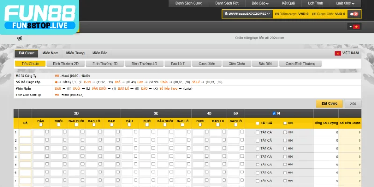
Task: Expand the Luật Chơi menu
Action: point(345,3)
